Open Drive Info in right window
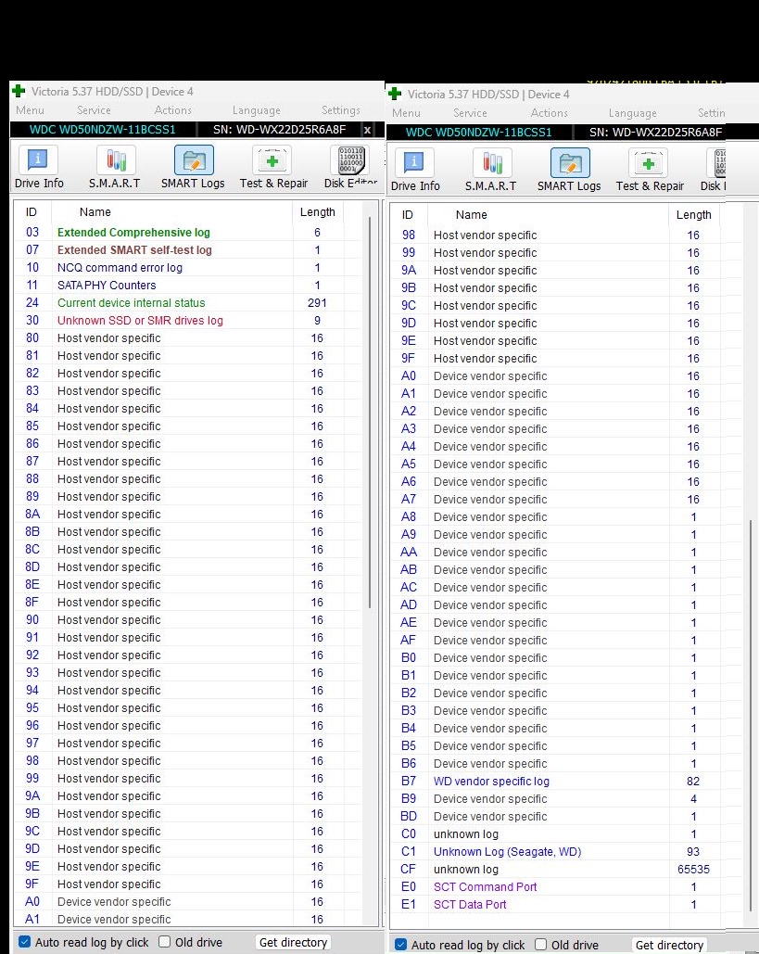Viewport: 759px width, 954px height. point(415,170)
